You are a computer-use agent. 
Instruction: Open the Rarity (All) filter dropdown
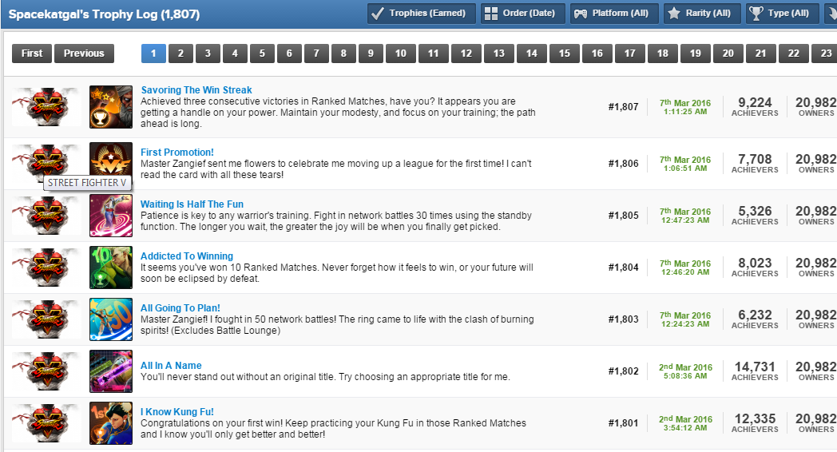(702, 14)
